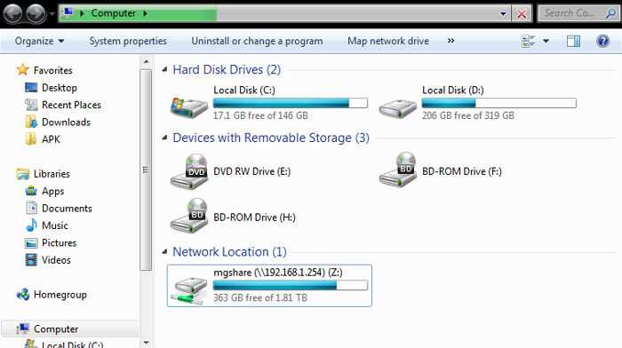Viewport: 622px width, 348px height.
Task: Select Computer in navigation pane
Action: [56, 329]
